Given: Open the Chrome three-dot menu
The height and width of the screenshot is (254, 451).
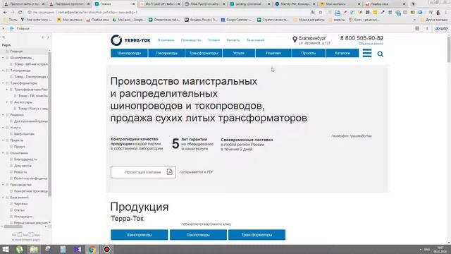Looking at the screenshot, I should (x=446, y=13).
